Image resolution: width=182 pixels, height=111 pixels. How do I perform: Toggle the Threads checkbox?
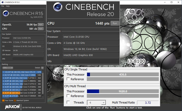click(68, 102)
